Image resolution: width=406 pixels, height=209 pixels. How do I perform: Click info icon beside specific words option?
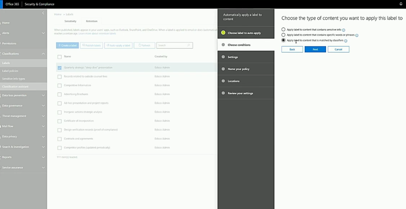pos(357,35)
